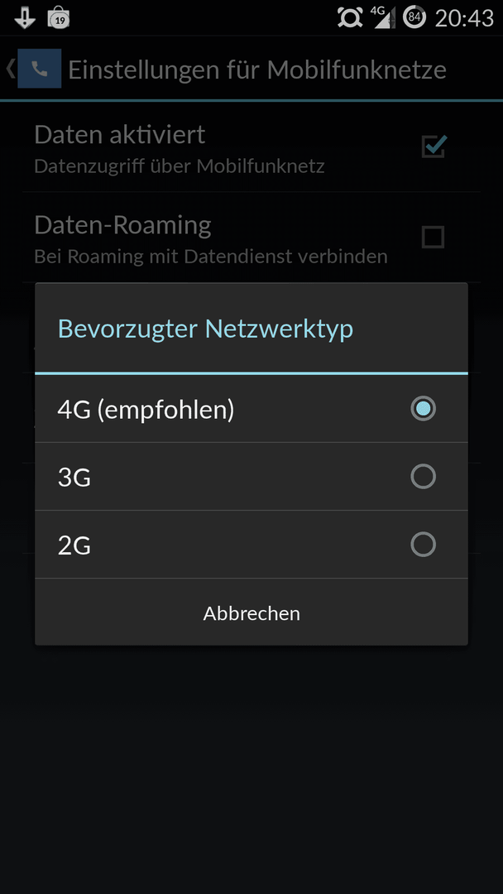Tap the 4G signal strength icon
The height and width of the screenshot is (894, 503).
383,17
